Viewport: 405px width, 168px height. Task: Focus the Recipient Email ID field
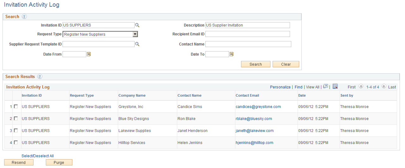click(248, 34)
